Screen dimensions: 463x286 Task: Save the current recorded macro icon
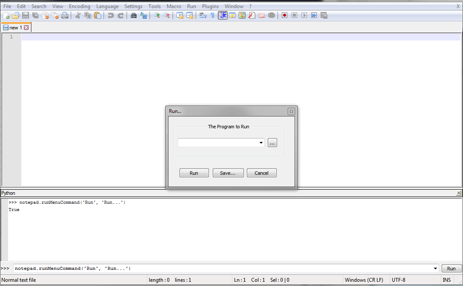pyautogui.click(x=324, y=15)
